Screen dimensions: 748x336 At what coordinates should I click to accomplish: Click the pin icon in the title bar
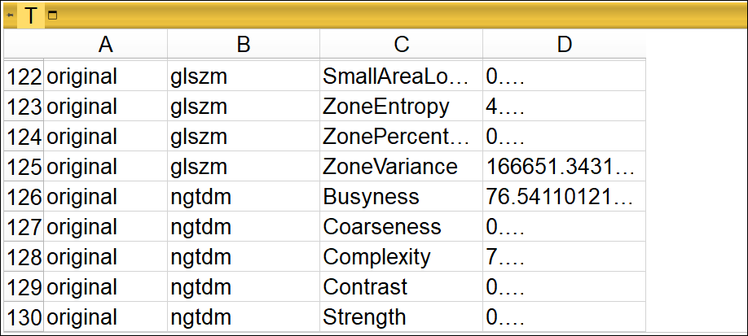coord(10,15)
